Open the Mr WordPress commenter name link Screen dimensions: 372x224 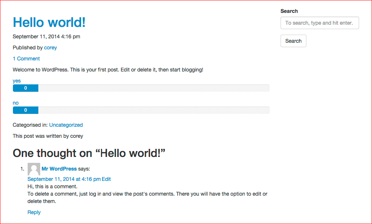(59, 169)
